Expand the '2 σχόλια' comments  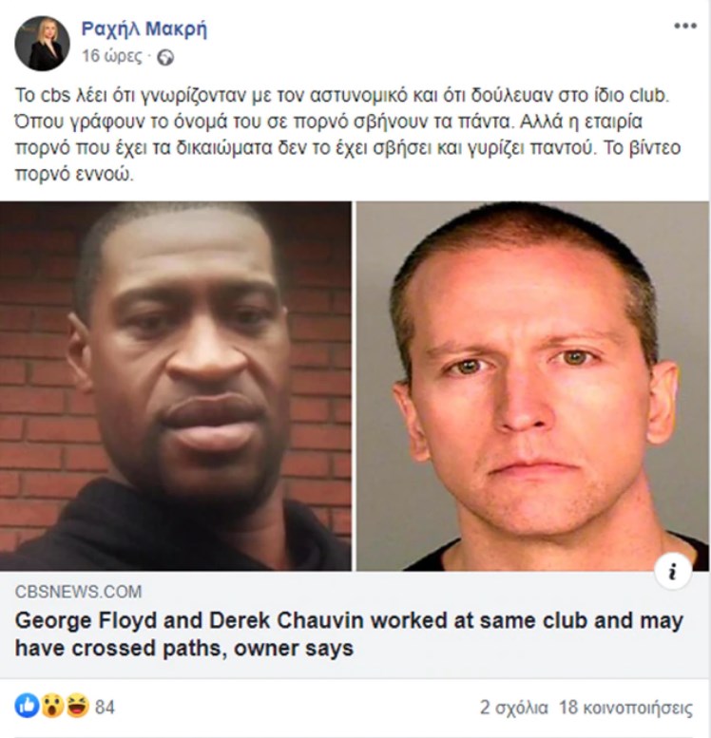(x=514, y=708)
